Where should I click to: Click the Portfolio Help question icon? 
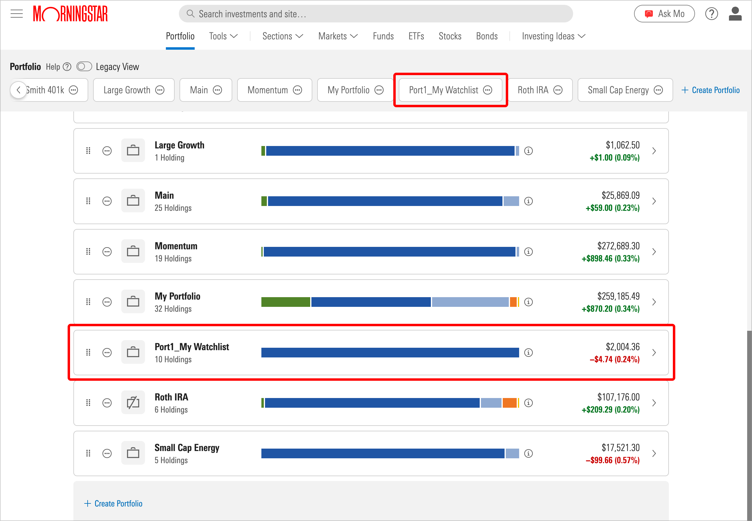click(x=67, y=67)
